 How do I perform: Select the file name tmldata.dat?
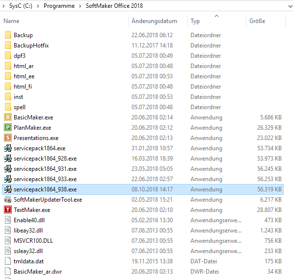point(28,261)
